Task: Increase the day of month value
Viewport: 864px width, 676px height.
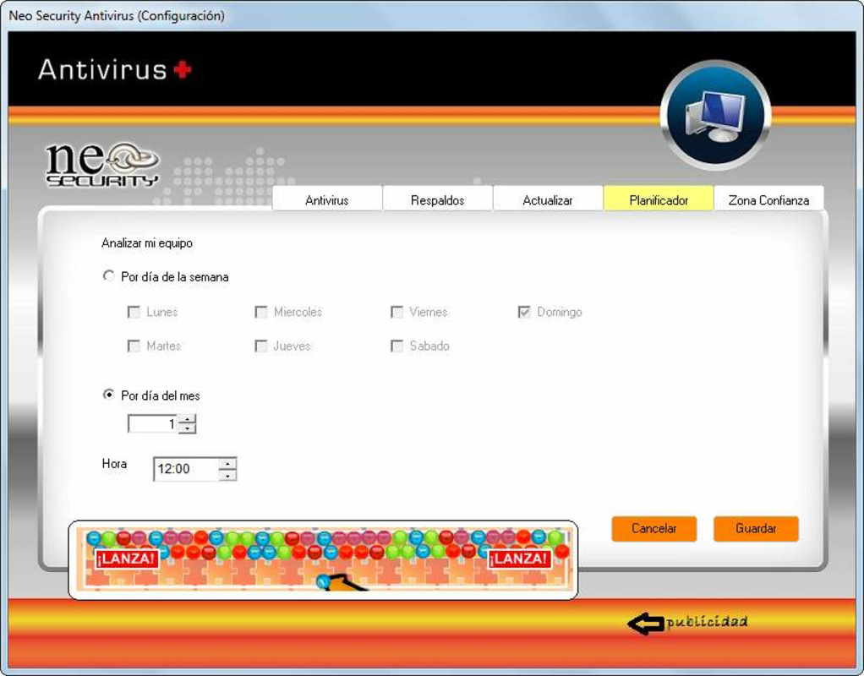Action: click(188, 420)
